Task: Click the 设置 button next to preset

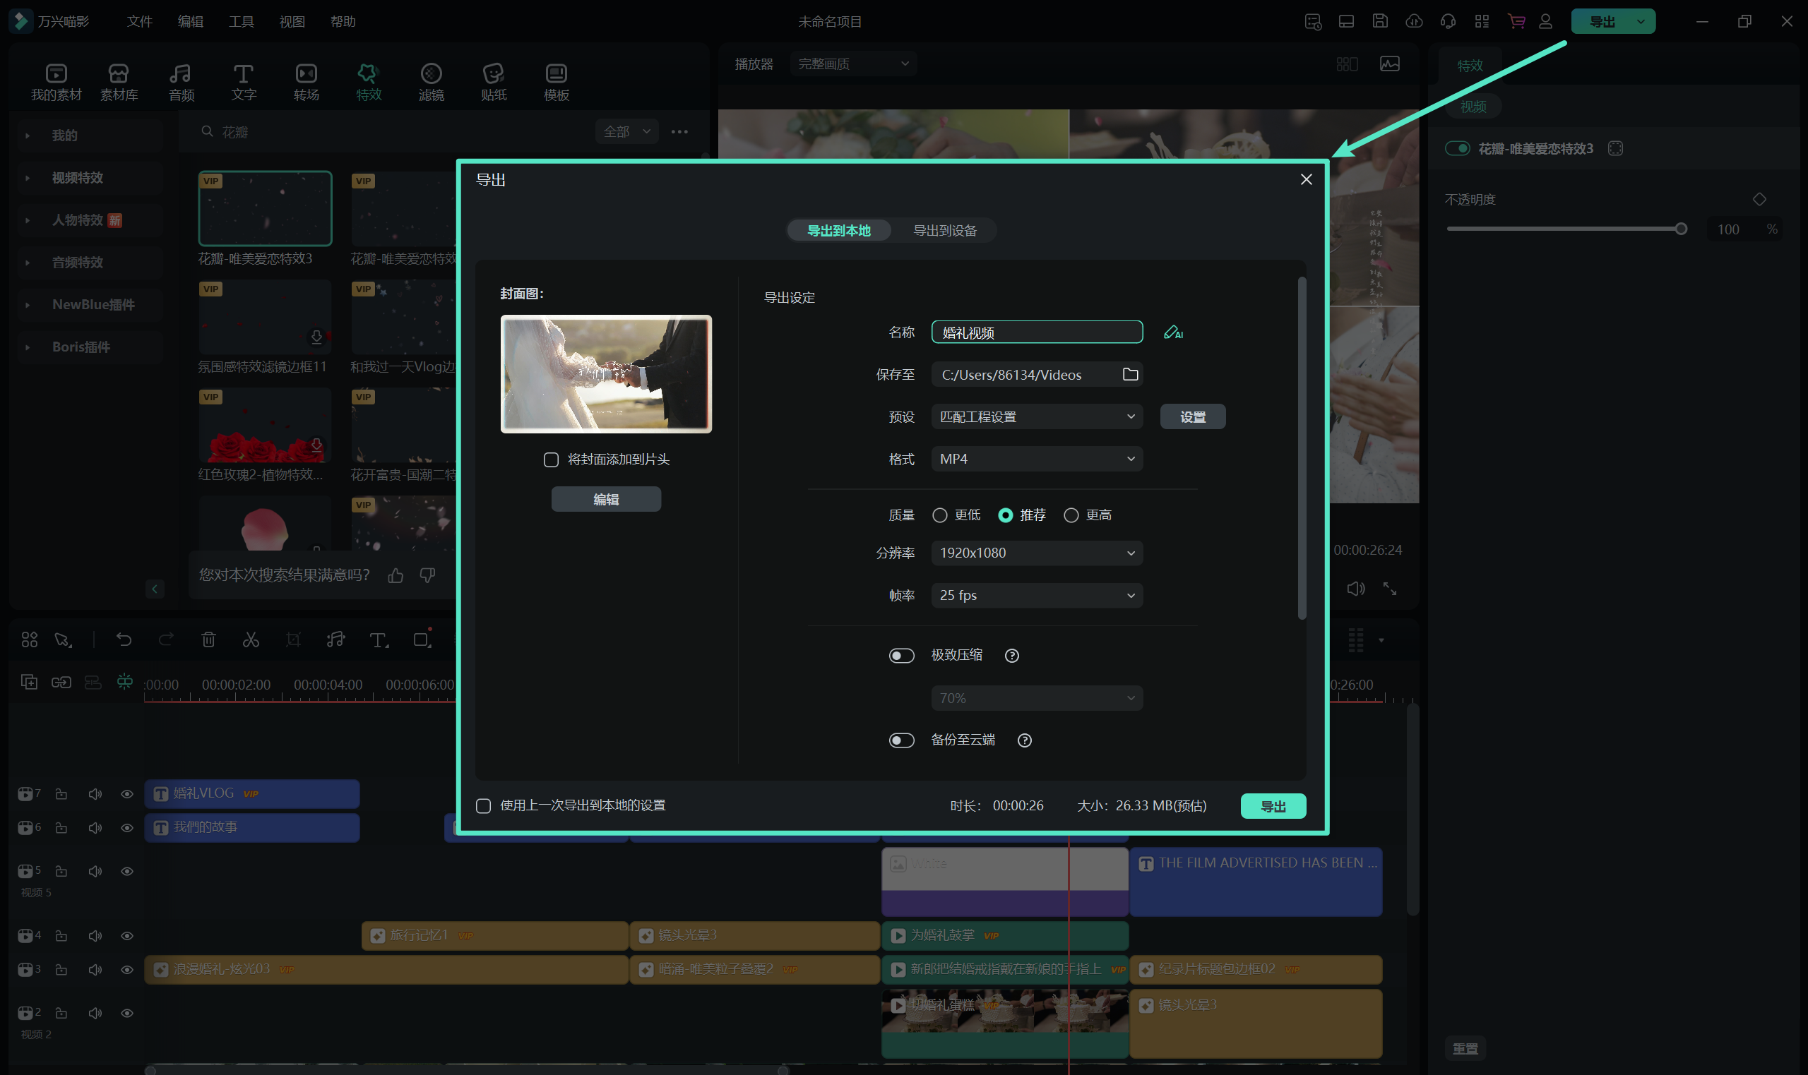Action: pos(1192,417)
